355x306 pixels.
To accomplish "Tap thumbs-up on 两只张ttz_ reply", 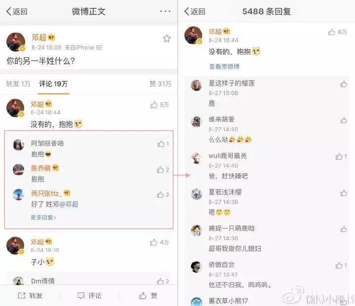I will click(x=160, y=195).
